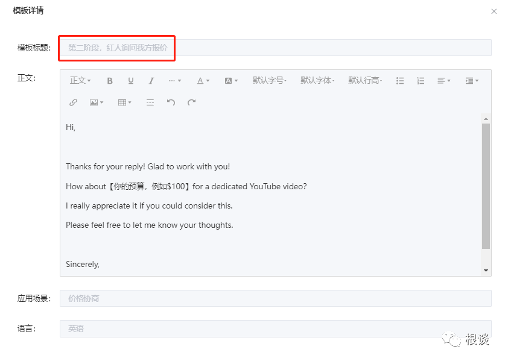Screen dimensions: 505x361
Task: Open the 默认字号 font size dropdown
Action: [269, 80]
